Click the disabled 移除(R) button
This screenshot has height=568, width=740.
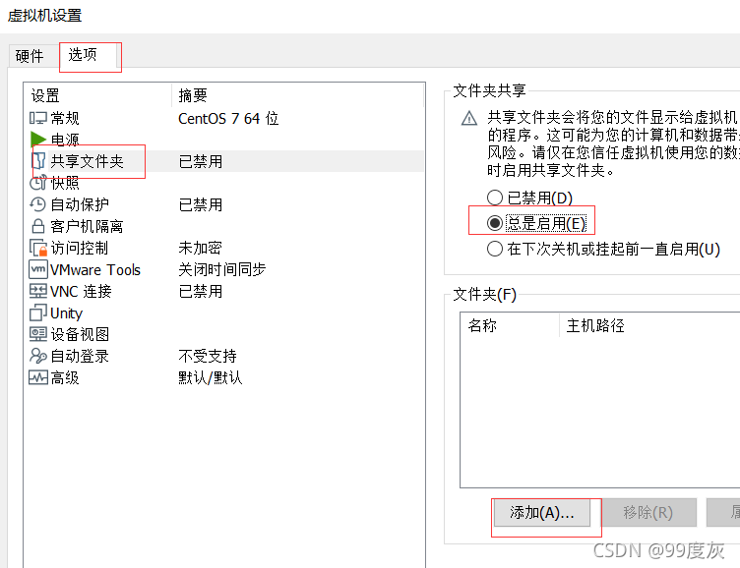647,512
